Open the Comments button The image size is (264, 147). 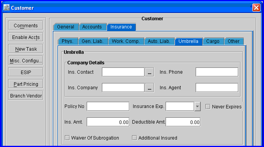26,26
